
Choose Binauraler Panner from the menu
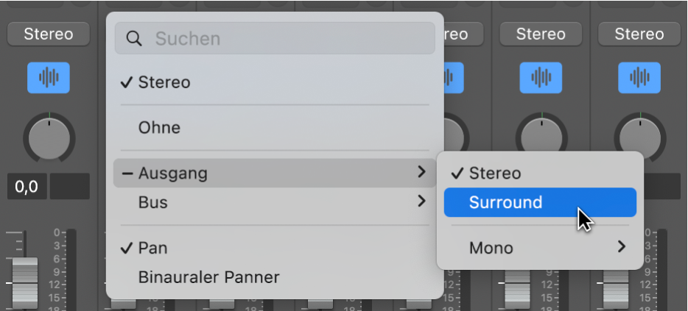(208, 277)
